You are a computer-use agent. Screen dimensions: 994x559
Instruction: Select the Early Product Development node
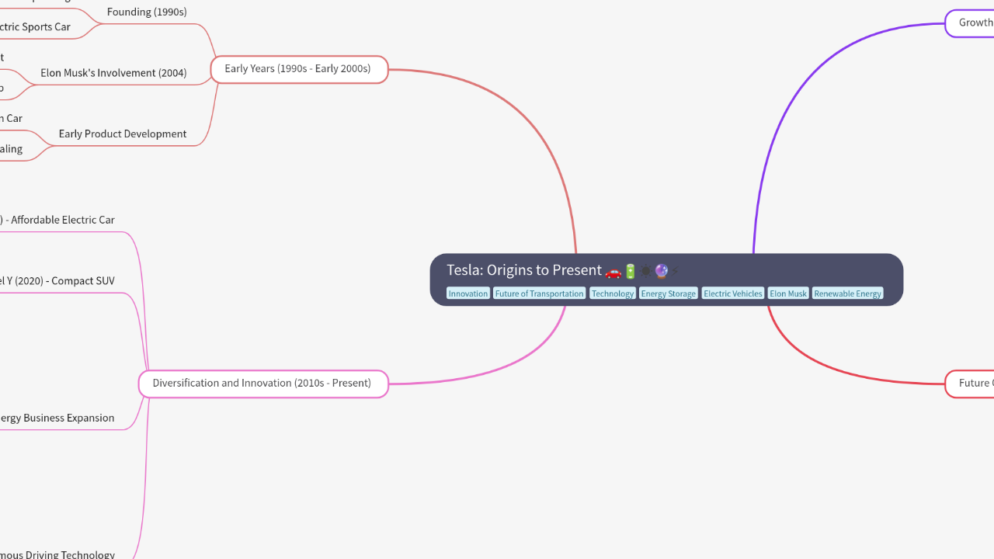[x=123, y=134]
